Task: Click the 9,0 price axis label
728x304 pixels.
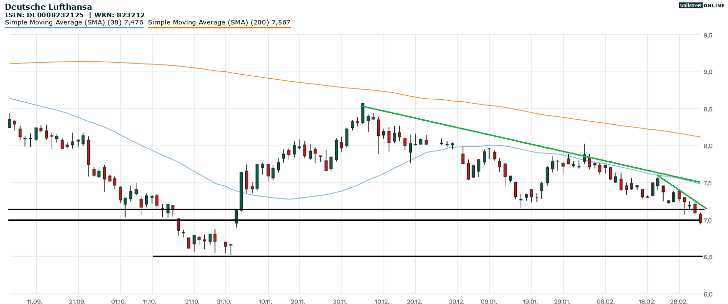Action: click(707, 72)
